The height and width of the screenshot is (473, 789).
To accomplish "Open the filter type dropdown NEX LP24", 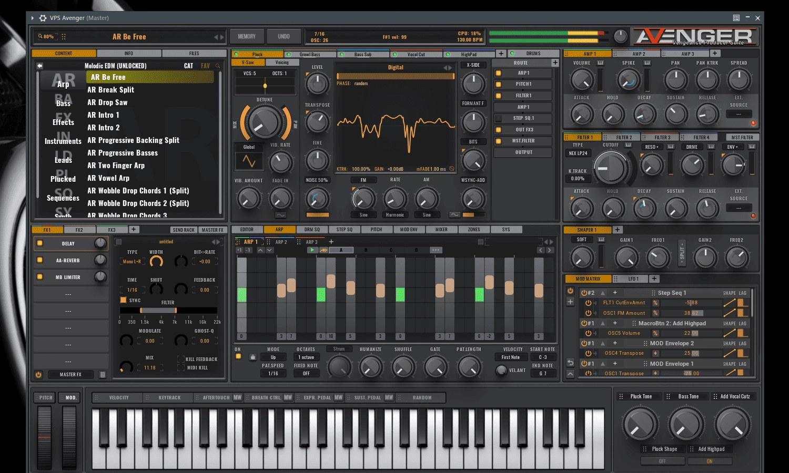I will [x=578, y=153].
